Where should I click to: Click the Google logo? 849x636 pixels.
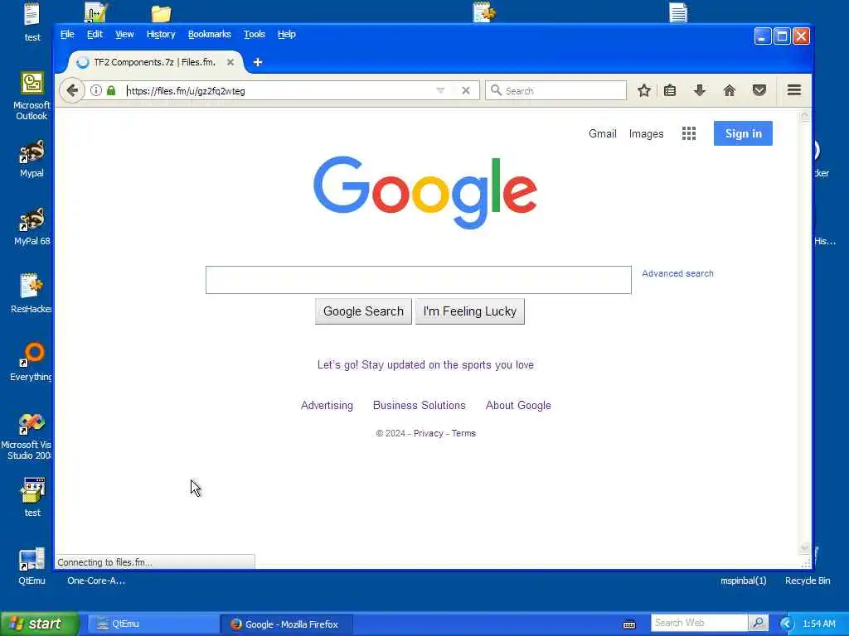[425, 192]
